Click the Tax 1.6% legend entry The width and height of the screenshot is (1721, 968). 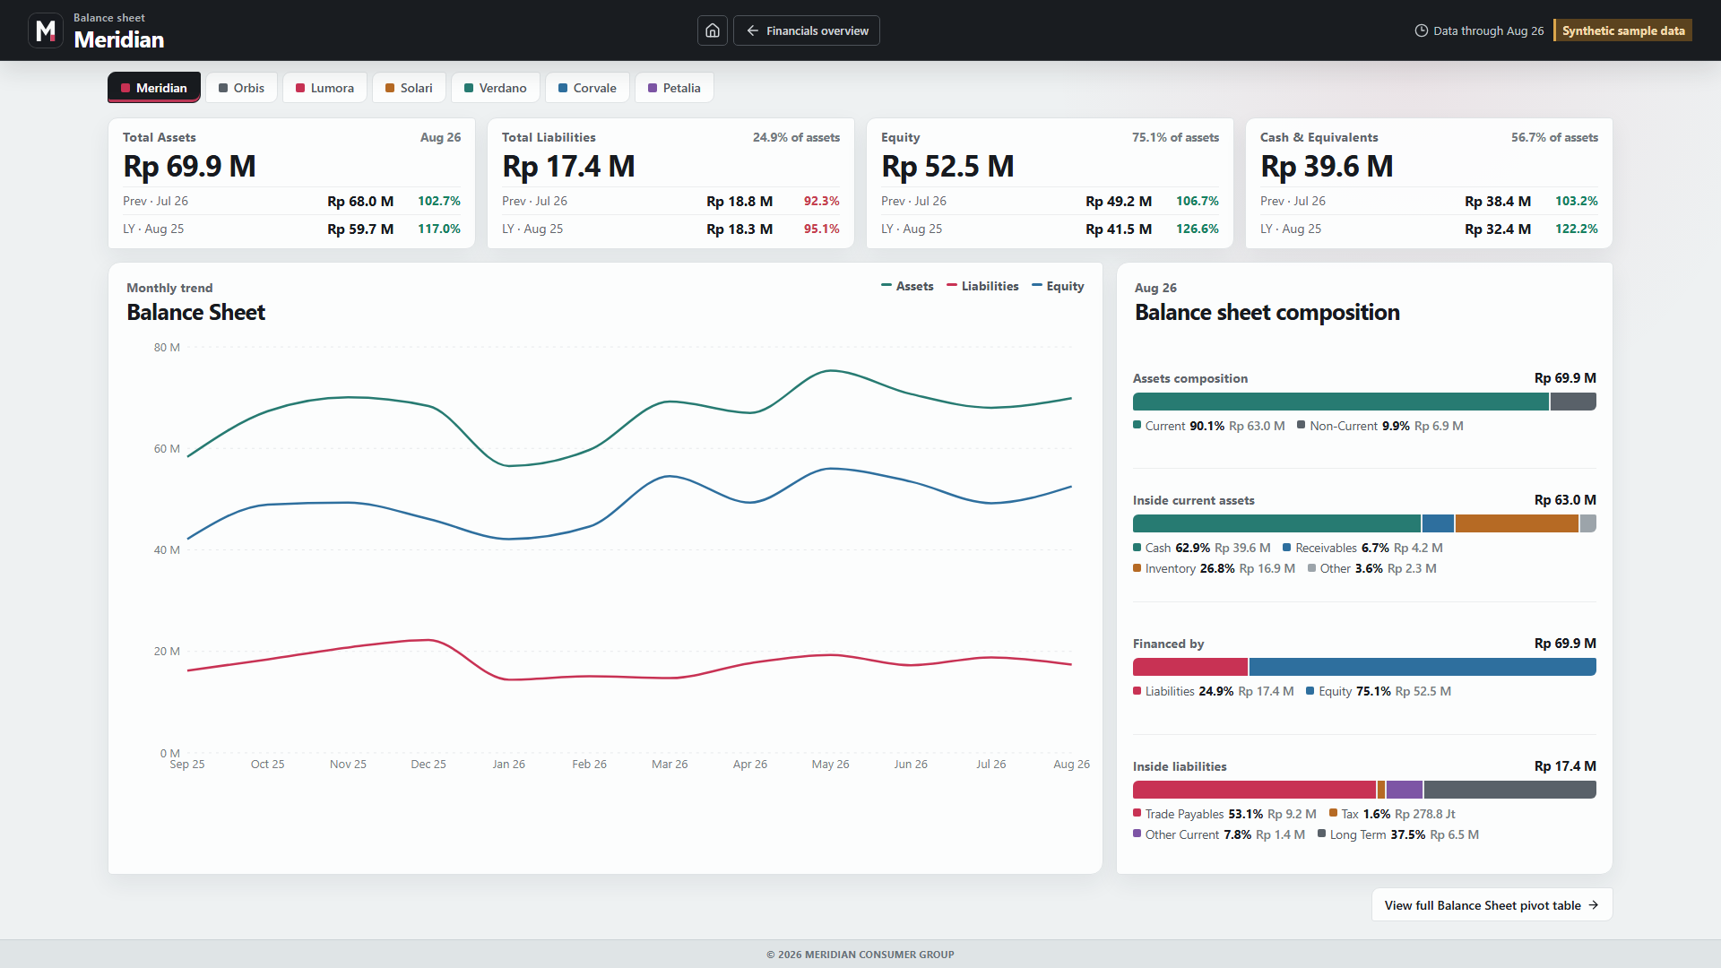tap(1392, 814)
